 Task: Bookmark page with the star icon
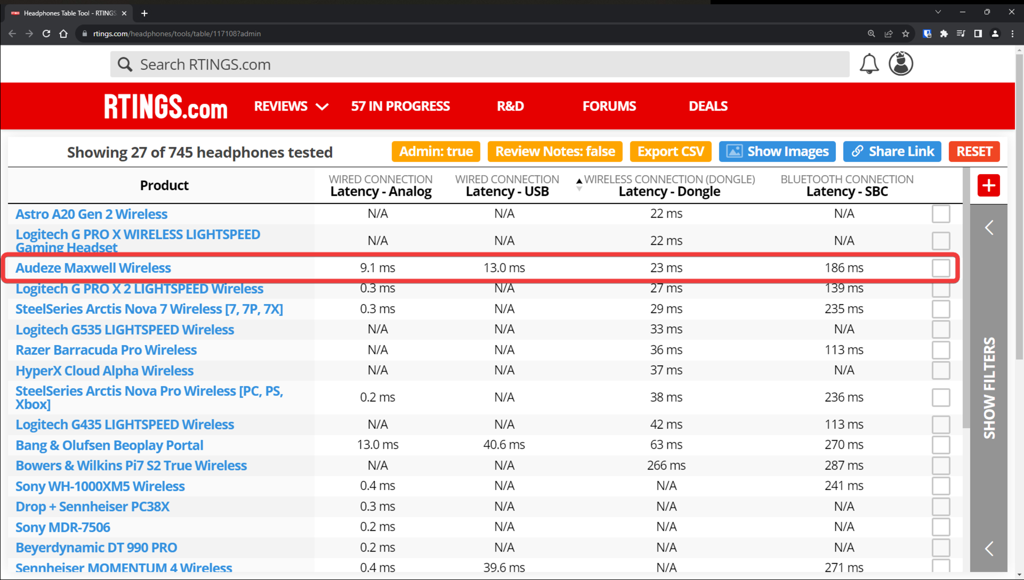coord(906,34)
